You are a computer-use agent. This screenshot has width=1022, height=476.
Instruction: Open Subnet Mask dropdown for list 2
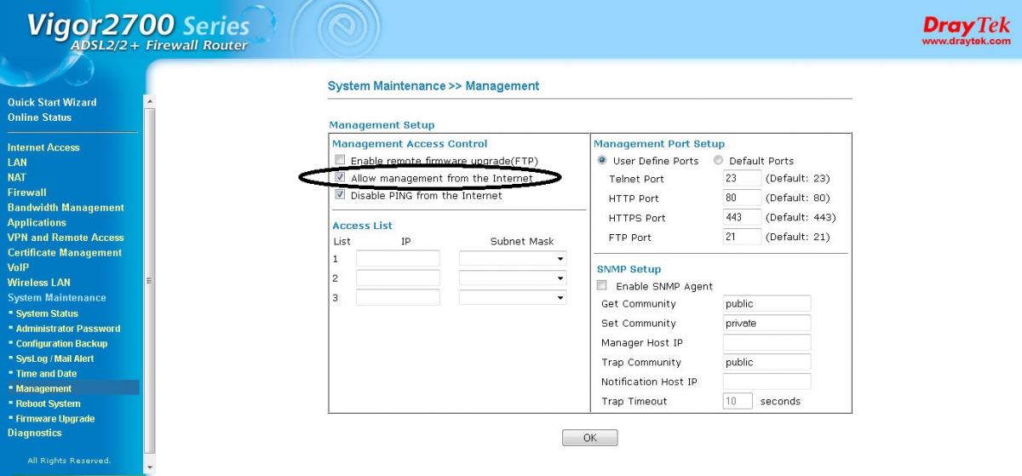[513, 278]
